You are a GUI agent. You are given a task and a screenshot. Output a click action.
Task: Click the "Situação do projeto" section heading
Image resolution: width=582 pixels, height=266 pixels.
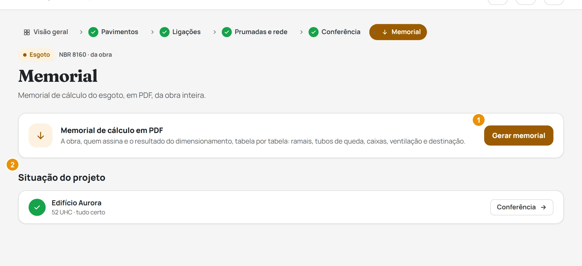[62, 178]
